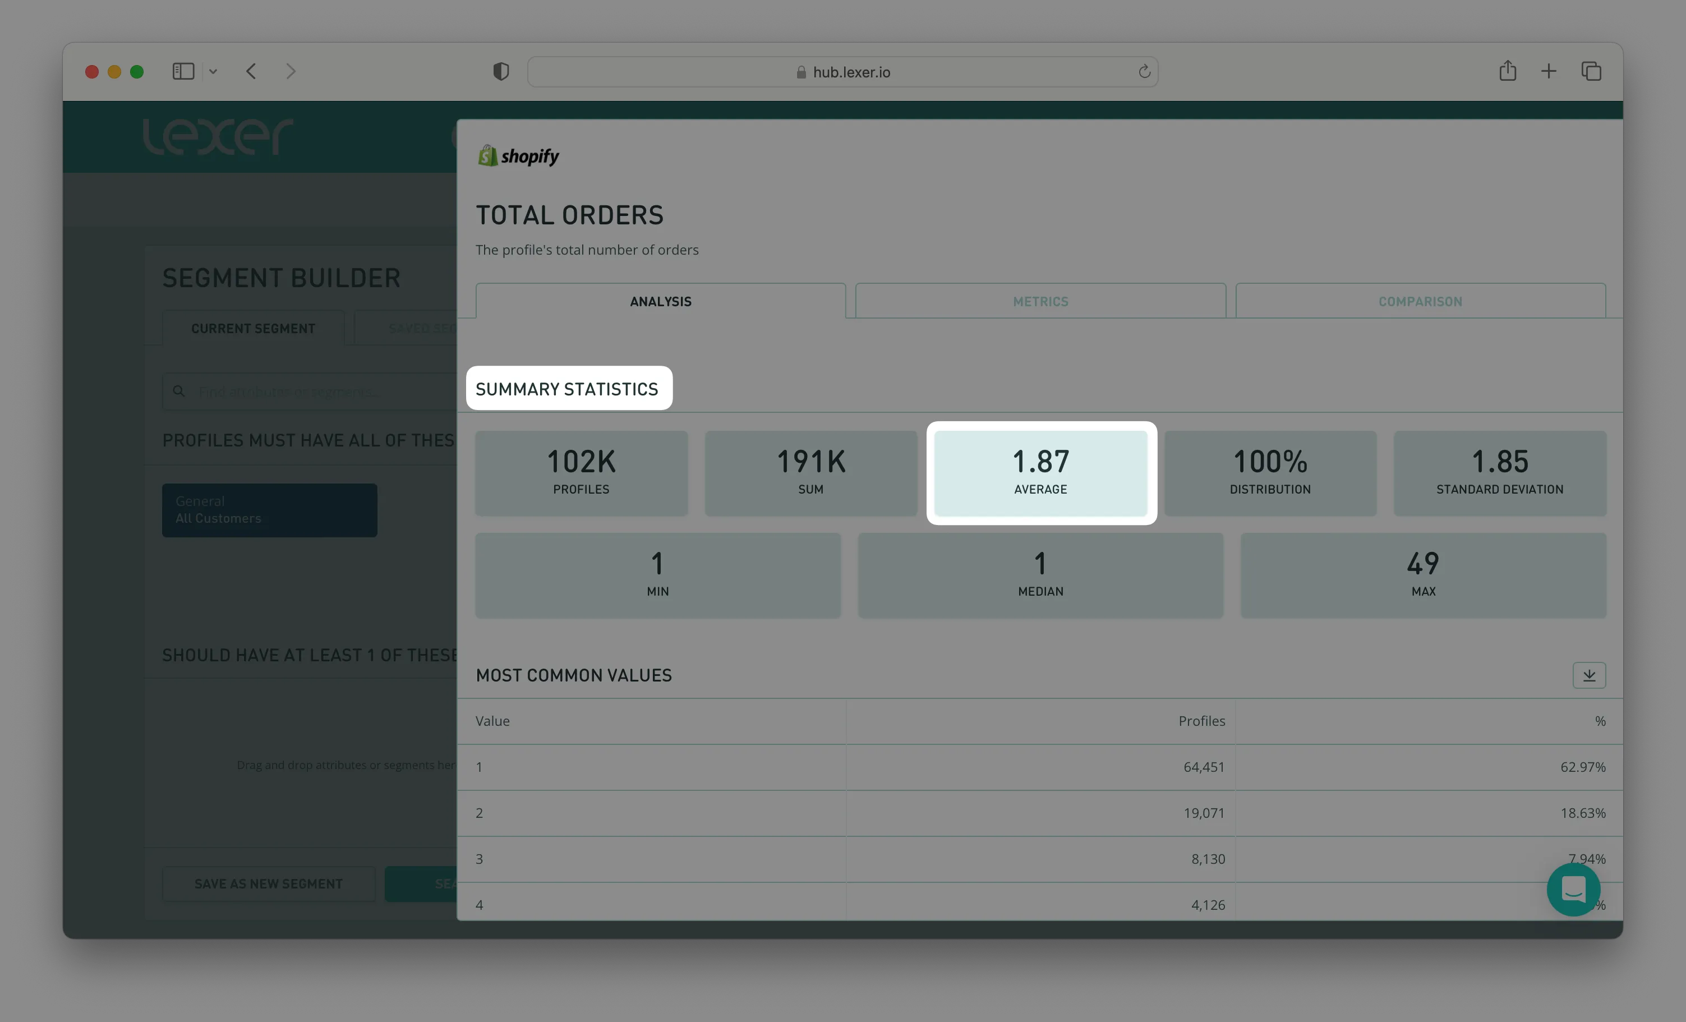Click Save As New Segment button
Screen dimensions: 1686x1022
[x=268, y=883]
